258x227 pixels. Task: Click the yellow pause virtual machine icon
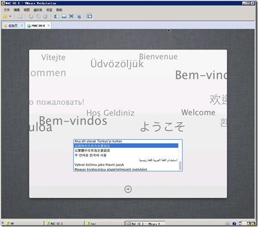tap(5, 16)
